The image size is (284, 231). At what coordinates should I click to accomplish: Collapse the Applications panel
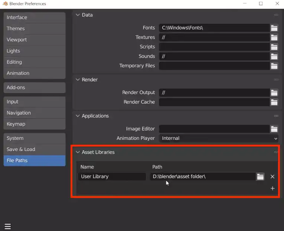(x=78, y=116)
